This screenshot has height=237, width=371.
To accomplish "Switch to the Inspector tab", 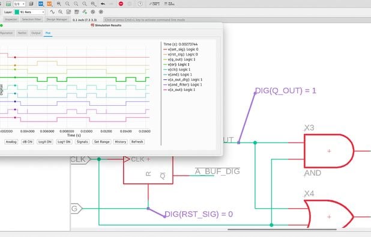I will pyautogui.click(x=11, y=19).
